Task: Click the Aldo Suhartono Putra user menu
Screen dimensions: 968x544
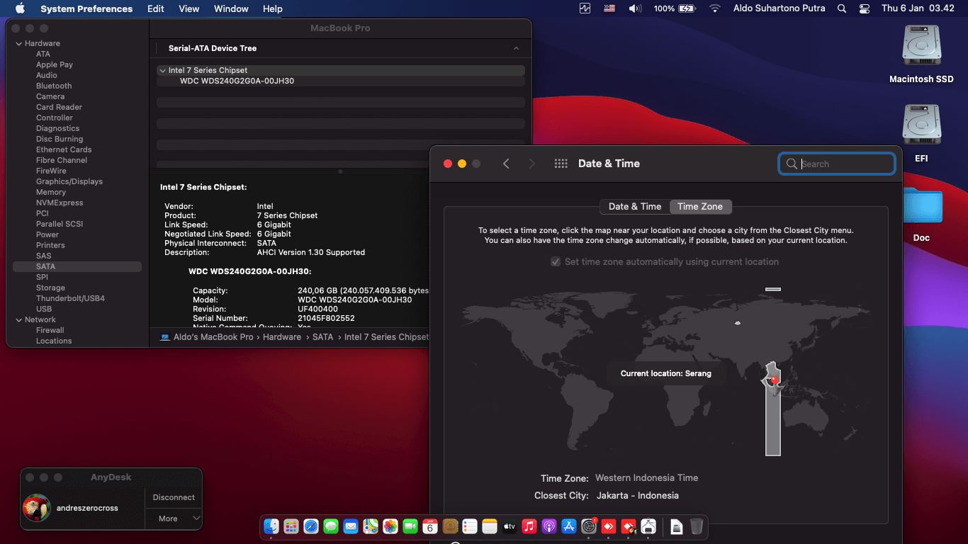Action: pos(778,8)
